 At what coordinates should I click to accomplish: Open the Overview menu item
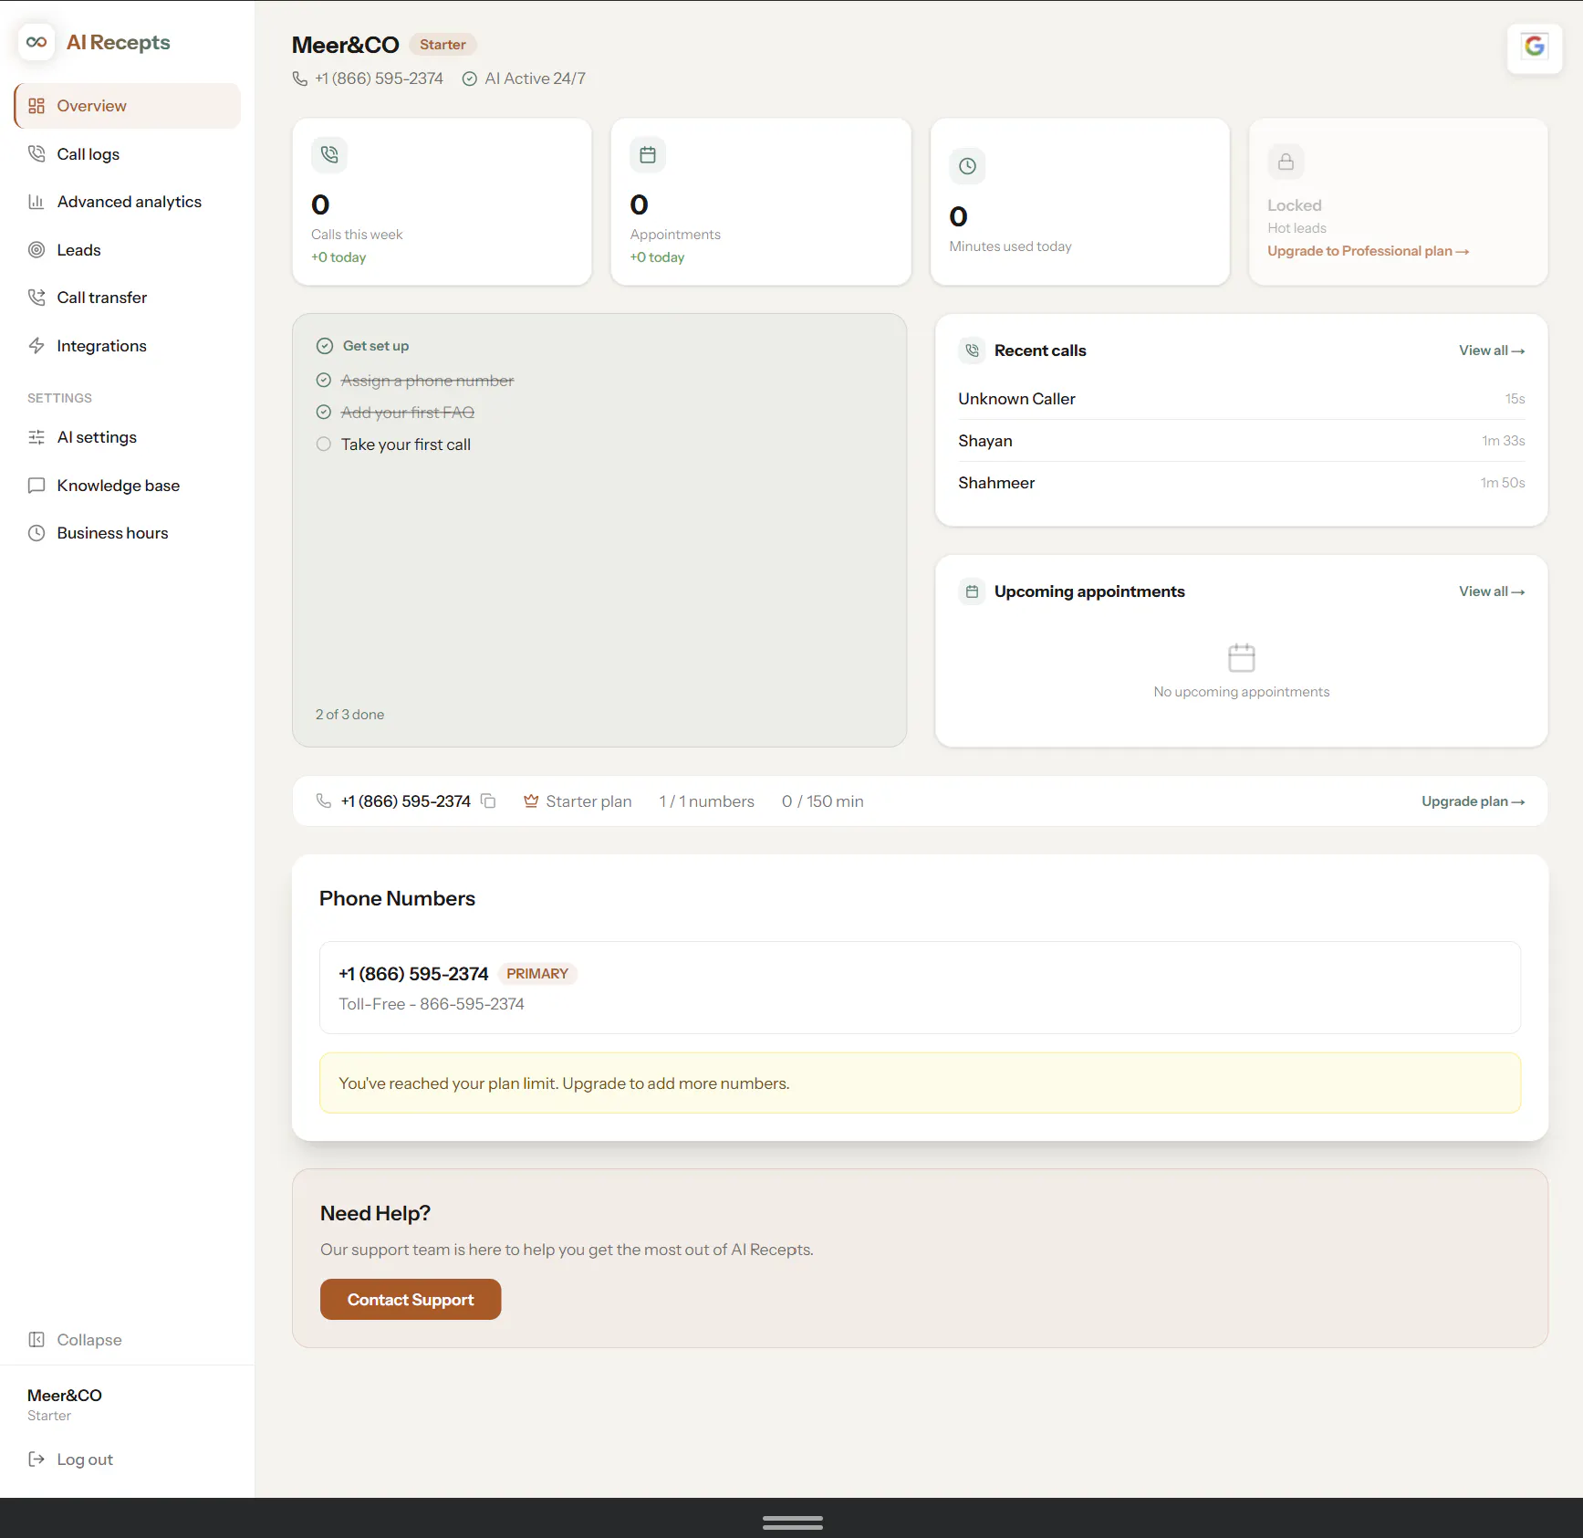click(128, 106)
